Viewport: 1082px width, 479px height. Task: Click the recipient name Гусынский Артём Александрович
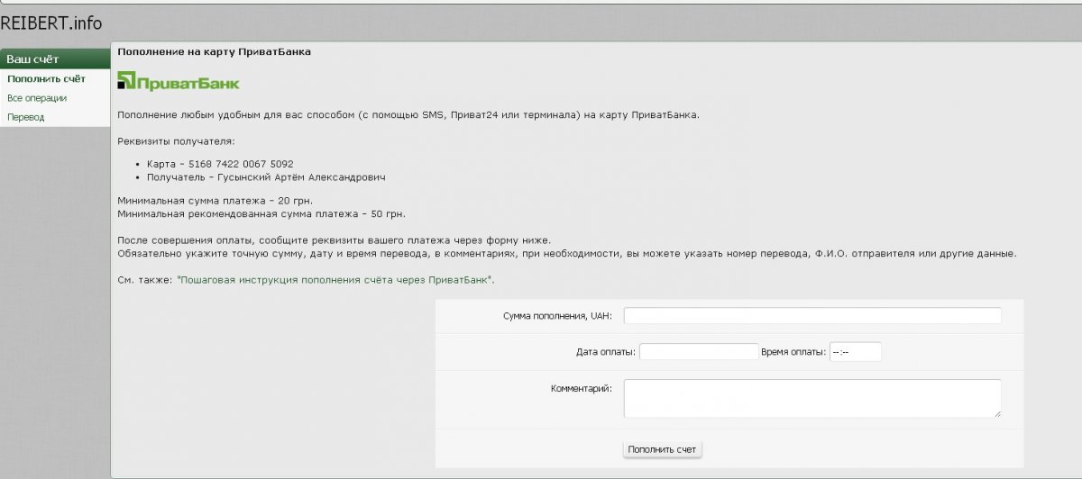[302, 177]
